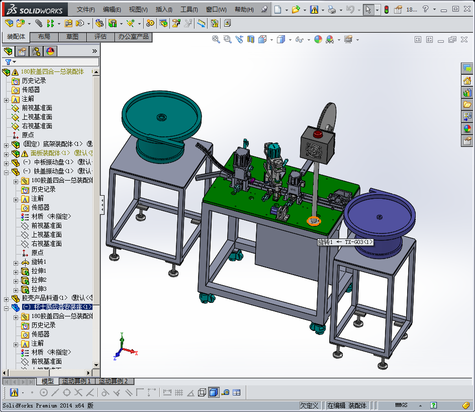Click the Edit Appearance color ball icon
The image size is (475, 412).
318,39
